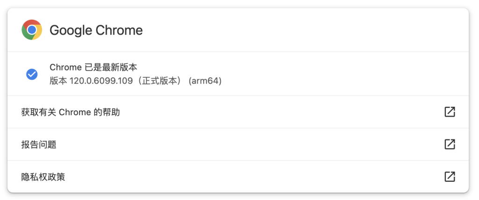Open external link icon for 获取有关 Chrome 的帮助
This screenshot has width=479, height=200.
coord(450,112)
